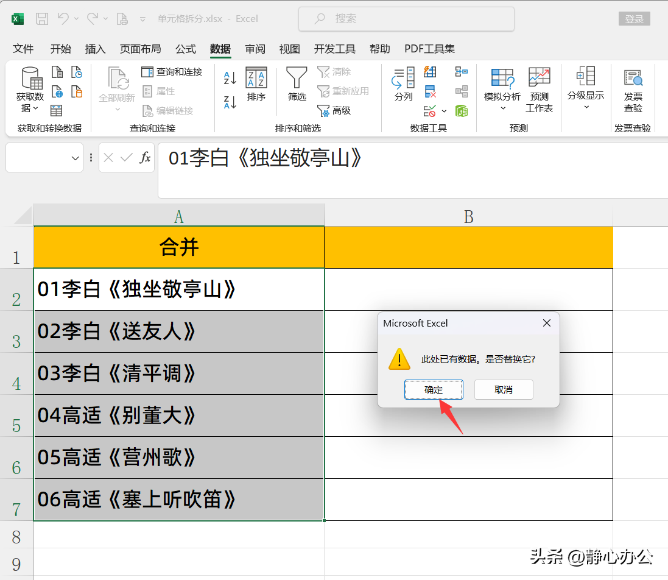668x580 pixels.
Task: Toggle the Filter (筛选) funnel
Action: tap(297, 84)
